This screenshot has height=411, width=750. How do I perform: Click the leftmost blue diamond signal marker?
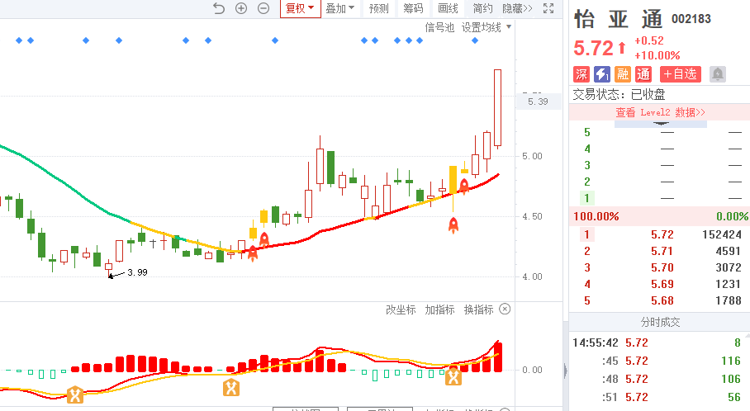[19, 40]
